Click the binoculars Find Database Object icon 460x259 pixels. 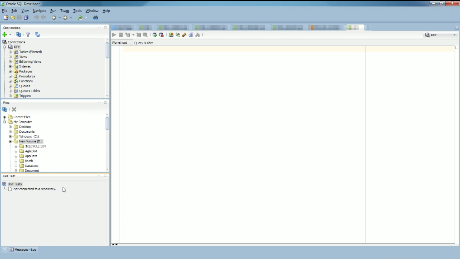click(96, 18)
